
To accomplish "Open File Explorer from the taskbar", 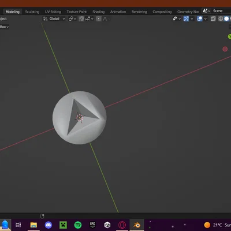I will (33, 225).
